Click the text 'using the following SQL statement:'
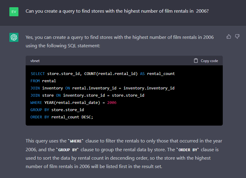 63,46
